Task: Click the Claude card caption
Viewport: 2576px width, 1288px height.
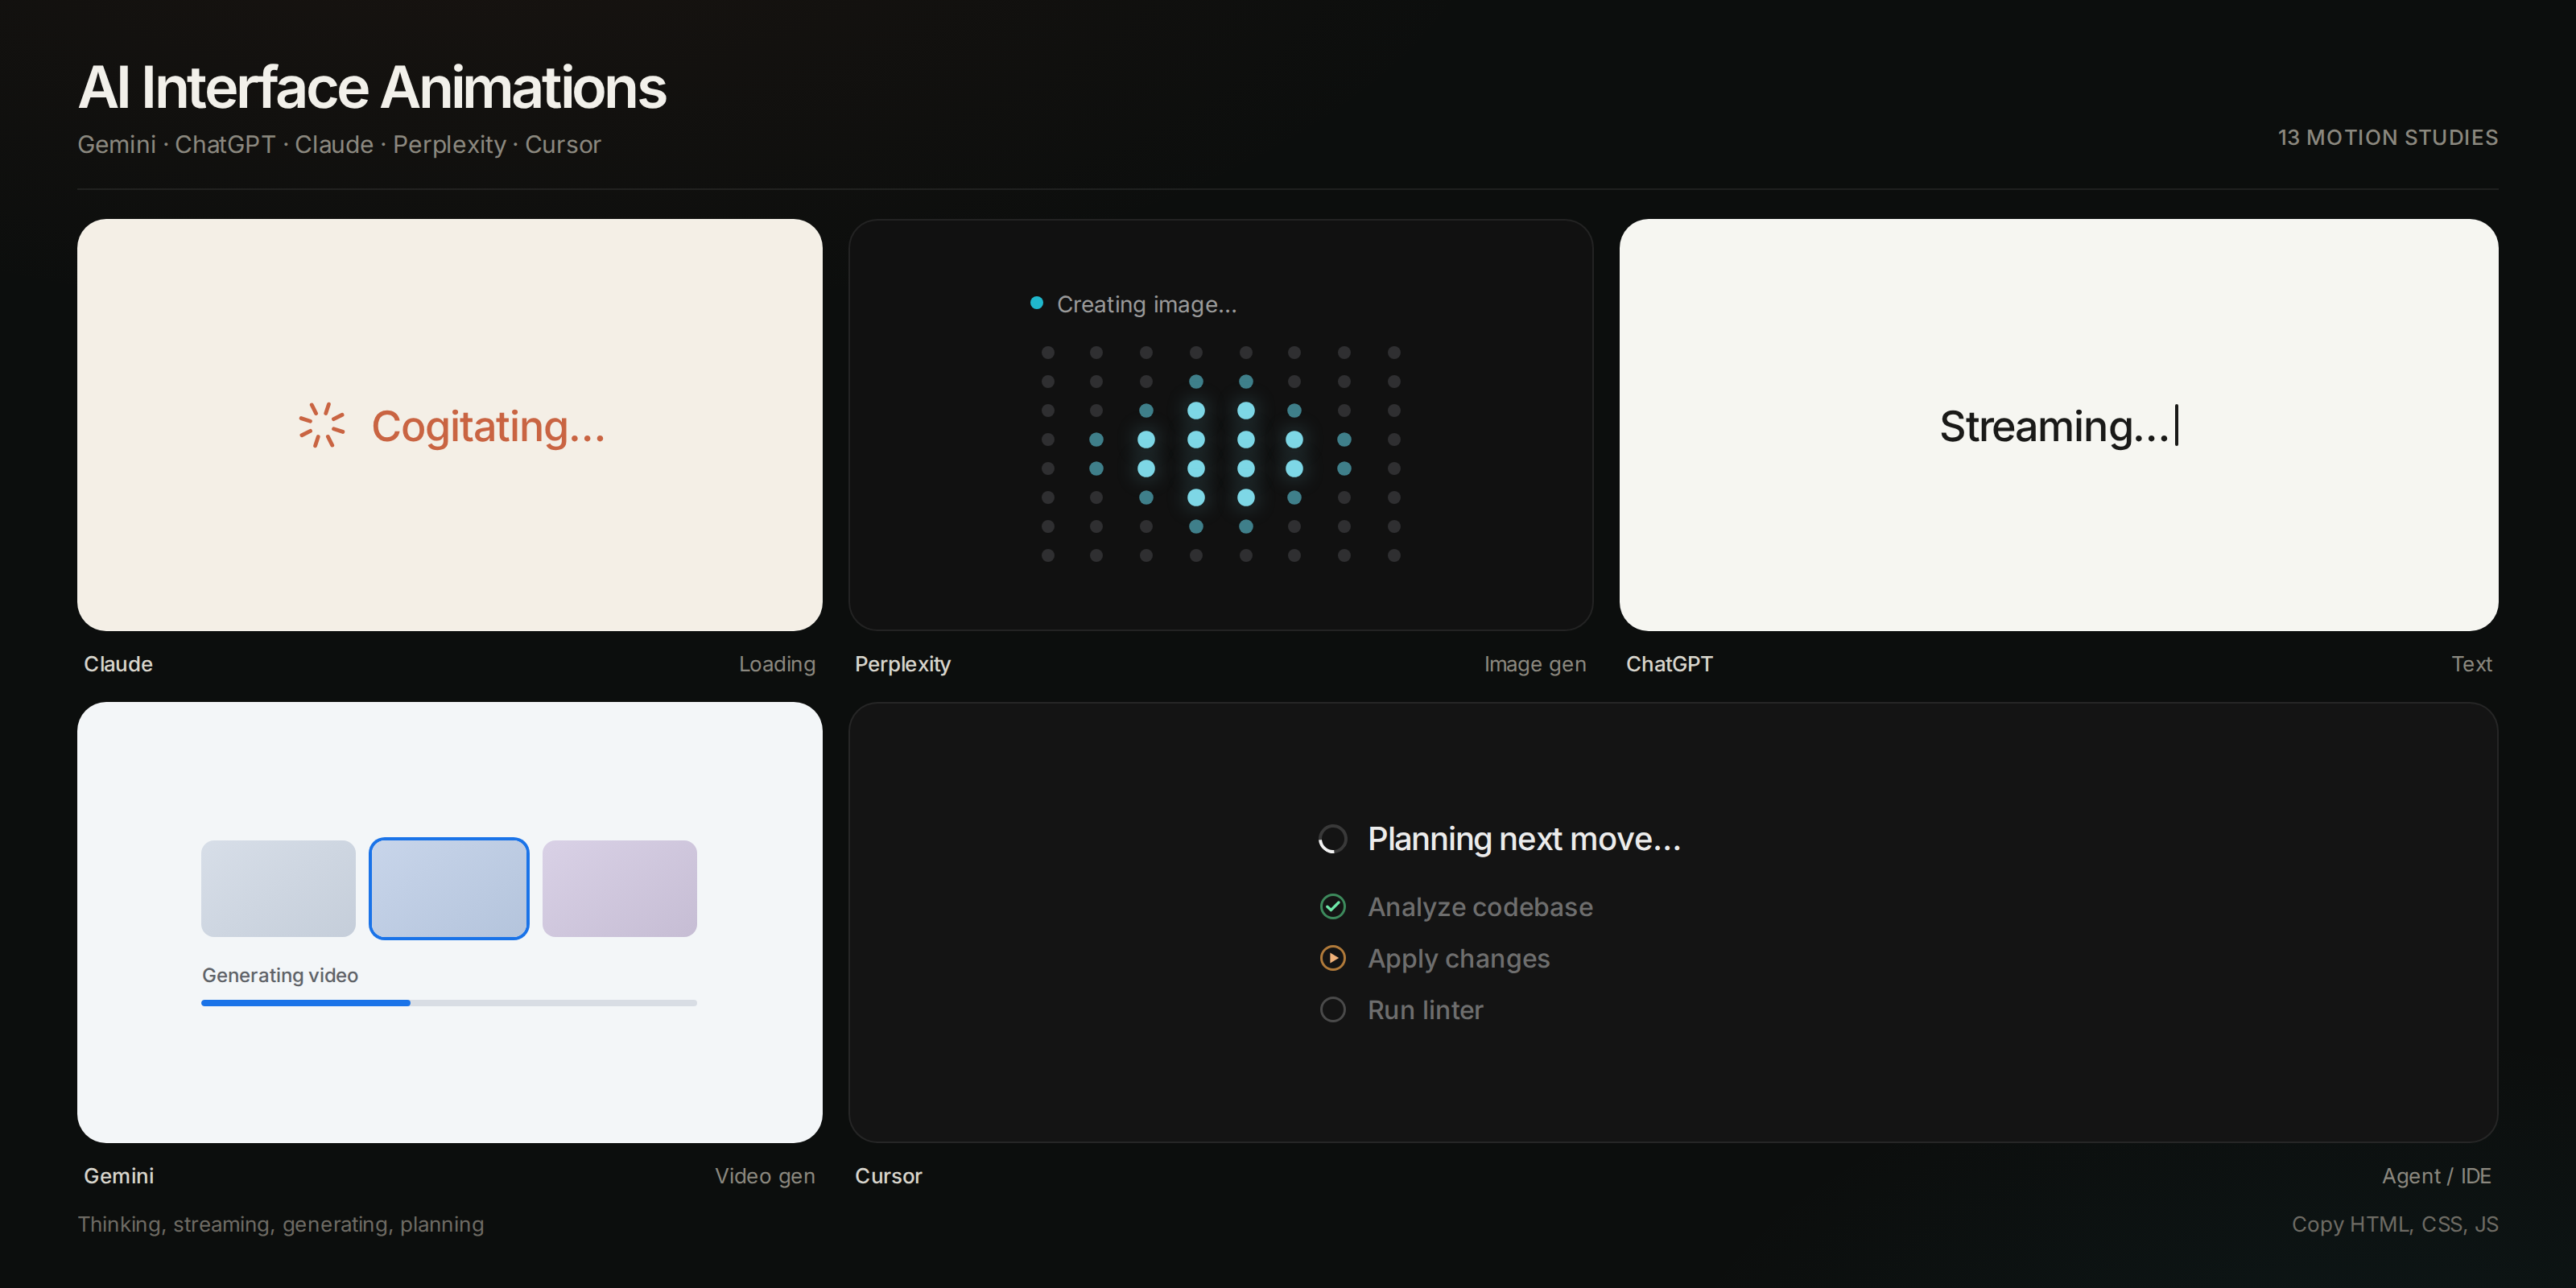Action: coord(118,664)
